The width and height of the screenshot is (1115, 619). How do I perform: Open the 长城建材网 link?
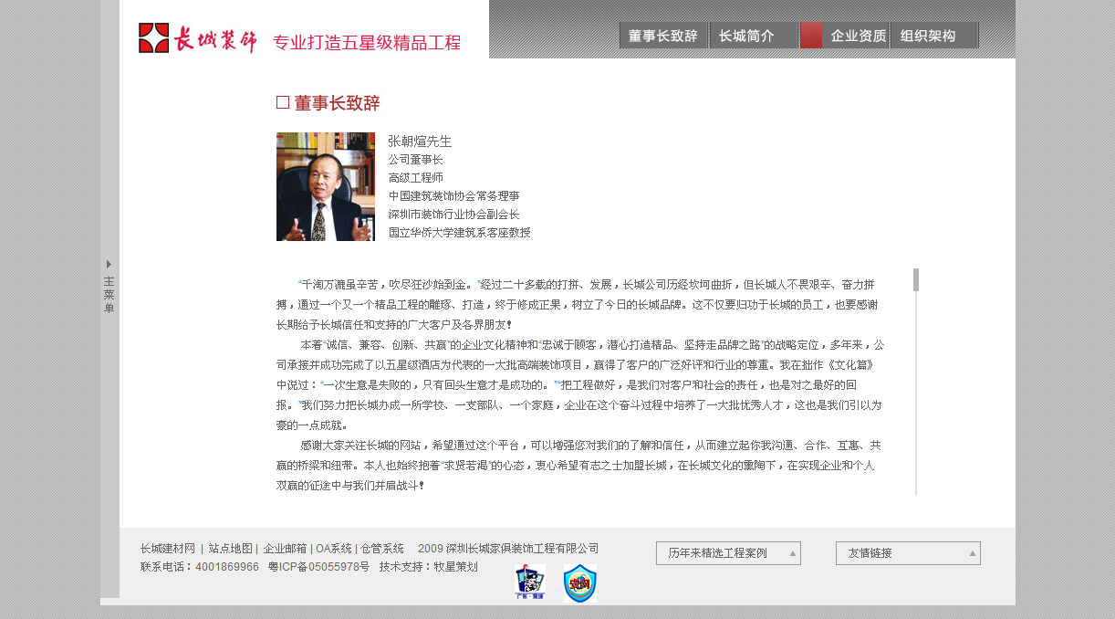pos(166,548)
